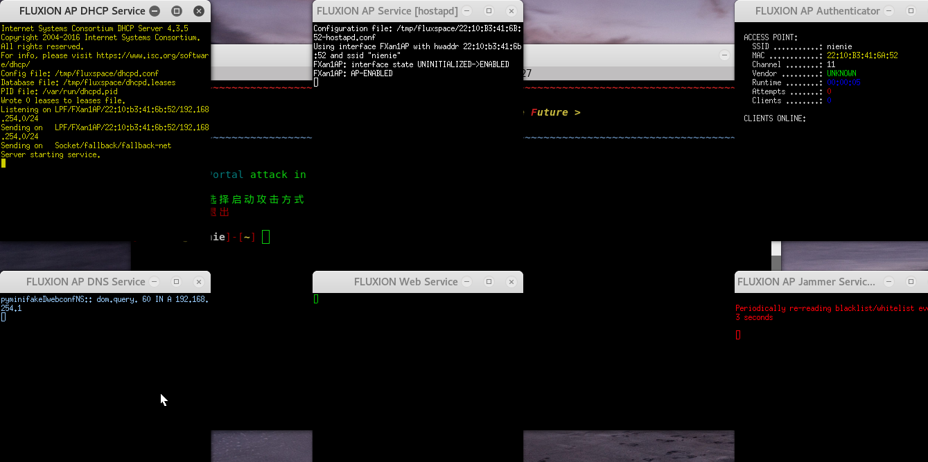This screenshot has width=928, height=462.
Task: Maximize the FLUXION AP Service hostapd window
Action: [489, 11]
